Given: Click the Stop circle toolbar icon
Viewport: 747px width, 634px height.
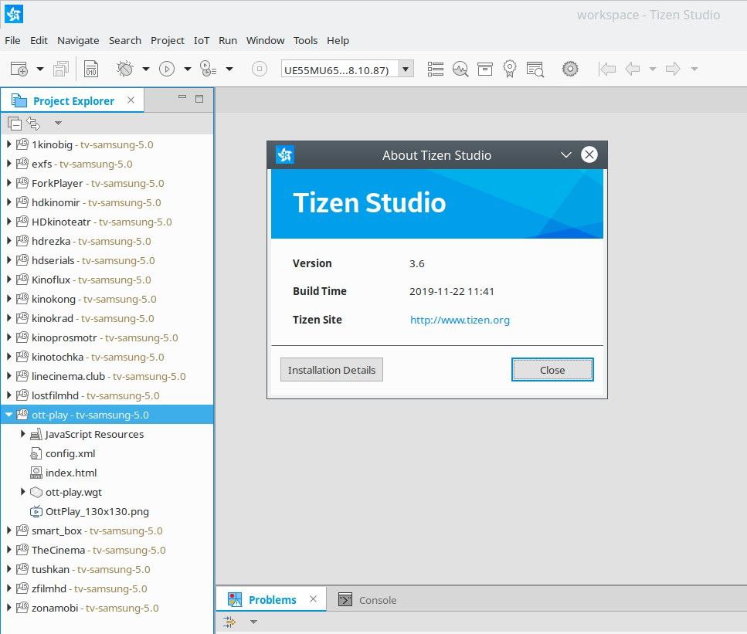Looking at the screenshot, I should tap(259, 69).
